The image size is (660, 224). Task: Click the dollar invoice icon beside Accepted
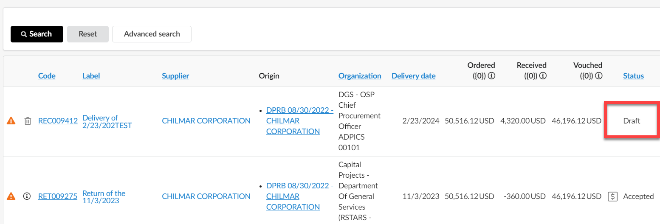pyautogui.click(x=612, y=196)
